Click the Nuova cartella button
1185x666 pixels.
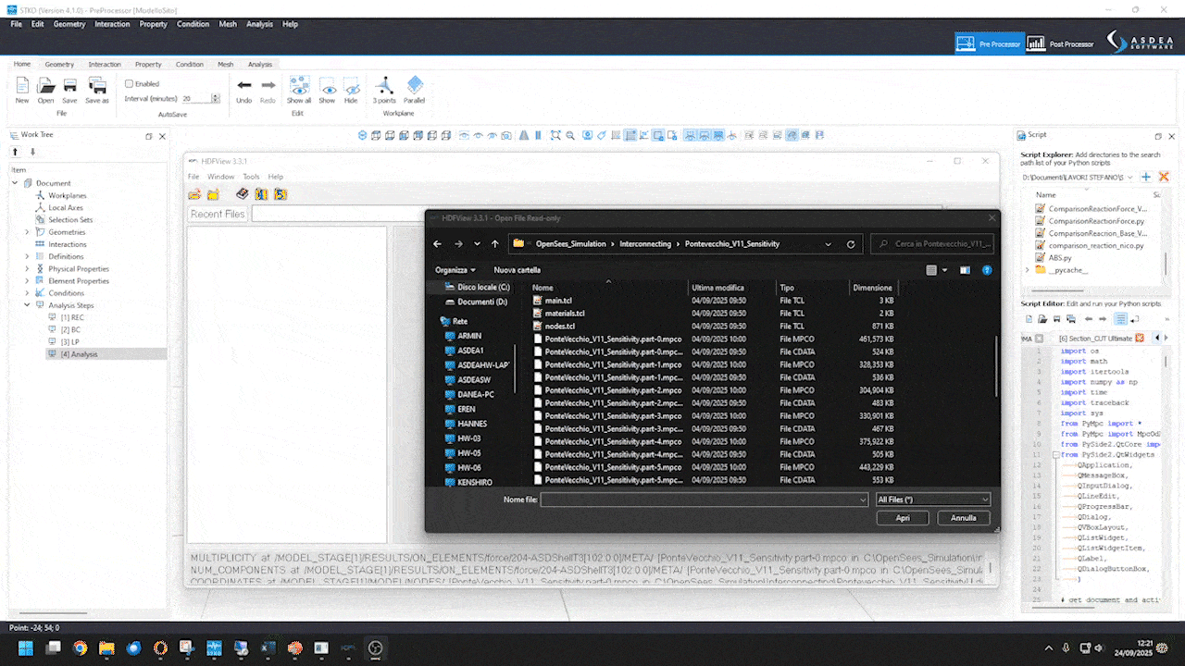click(517, 270)
